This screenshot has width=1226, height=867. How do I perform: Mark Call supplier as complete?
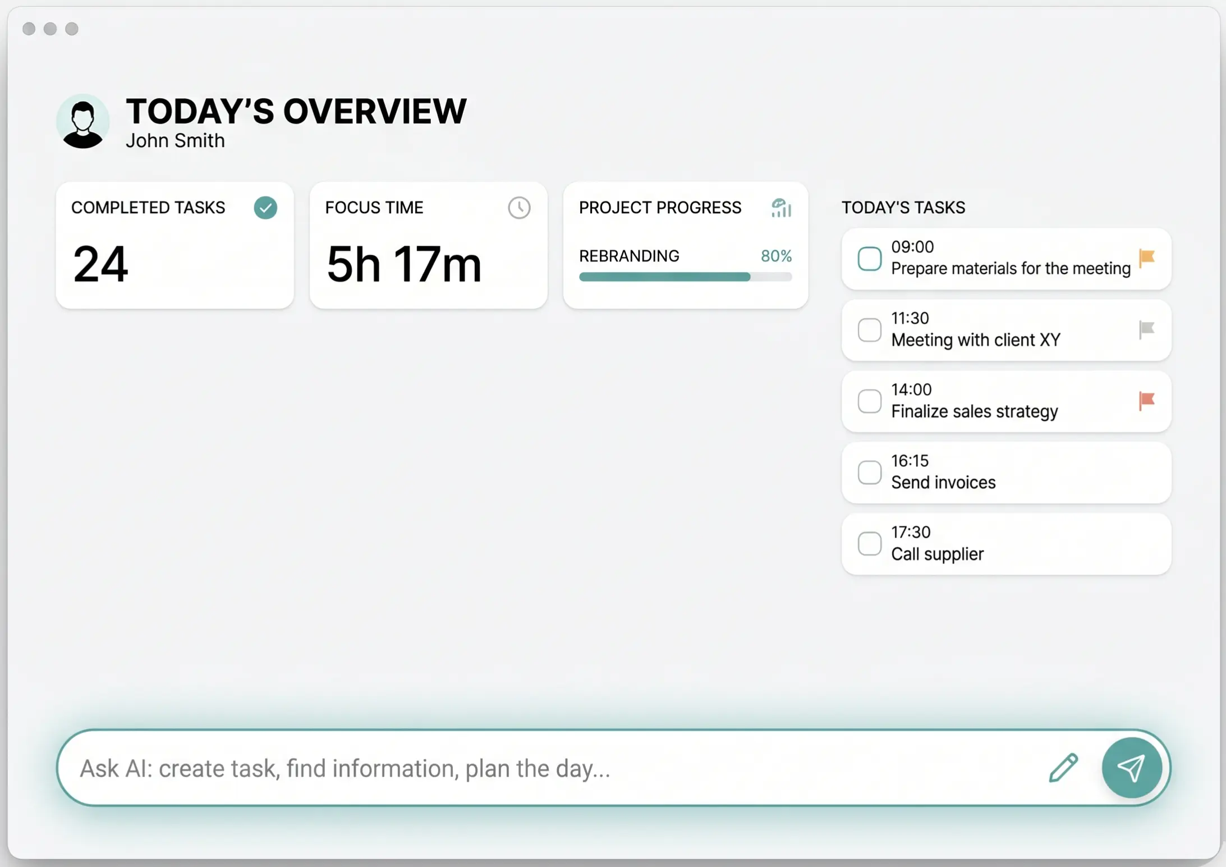870,543
